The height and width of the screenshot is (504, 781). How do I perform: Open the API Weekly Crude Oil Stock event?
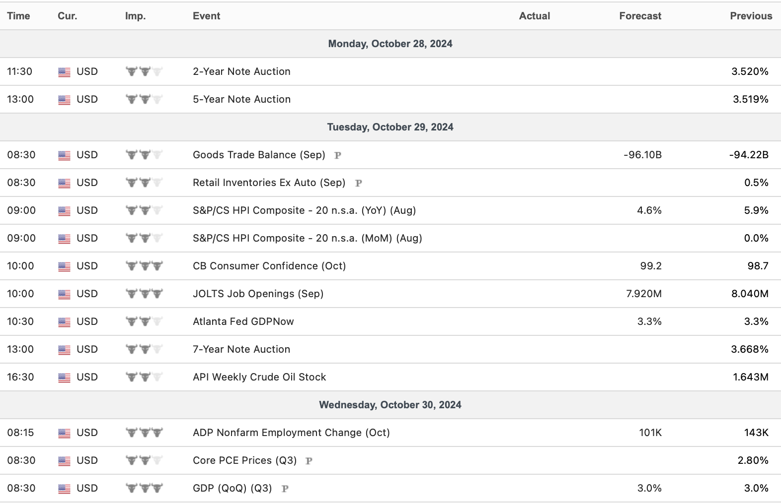(x=259, y=377)
